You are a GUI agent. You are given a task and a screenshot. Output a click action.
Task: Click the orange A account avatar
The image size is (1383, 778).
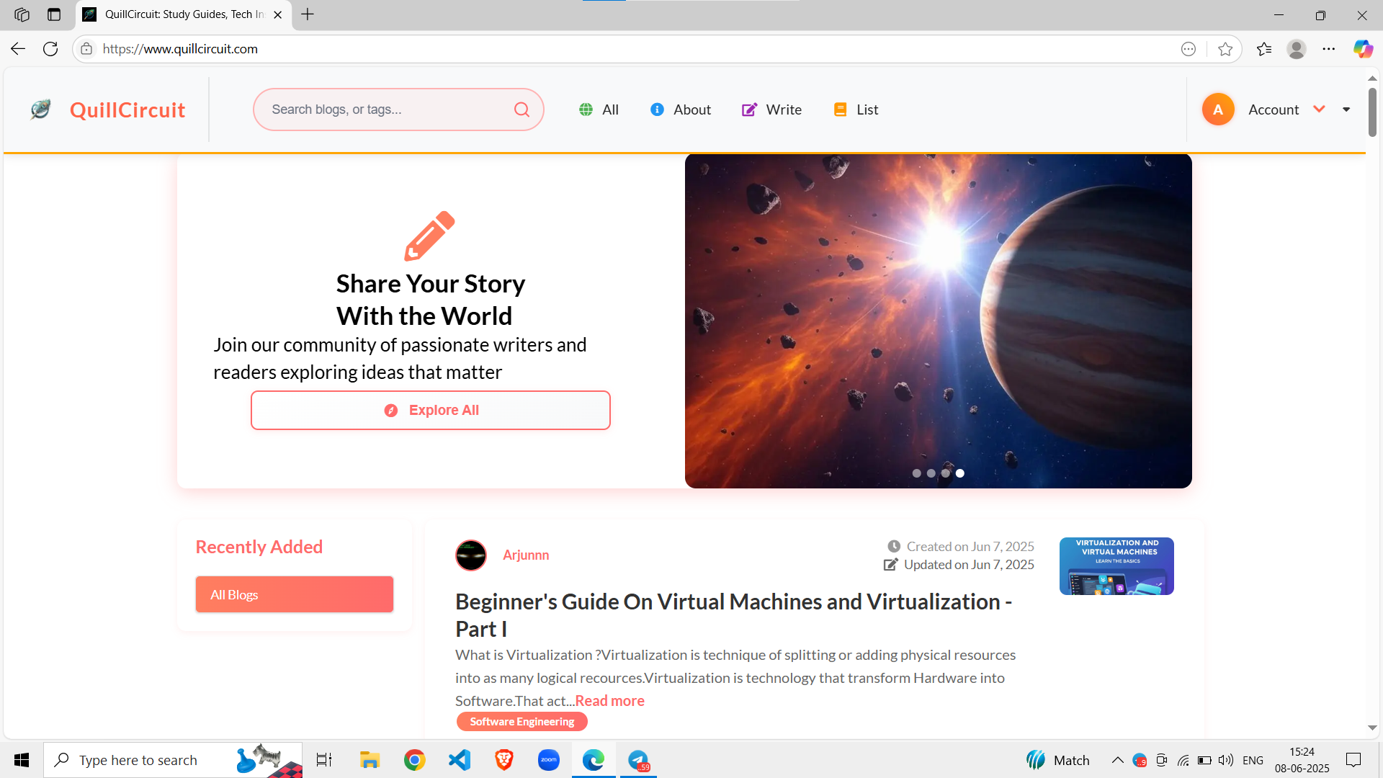tap(1218, 109)
